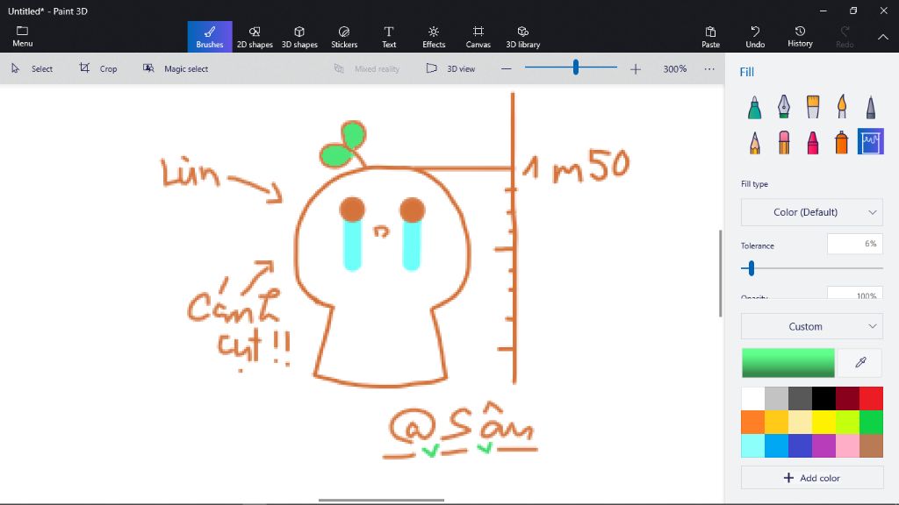Choose the bright red swatch
The image size is (899, 505).
click(871, 399)
